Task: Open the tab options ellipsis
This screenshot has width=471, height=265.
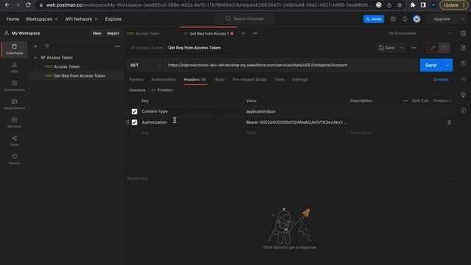Action: [255, 33]
